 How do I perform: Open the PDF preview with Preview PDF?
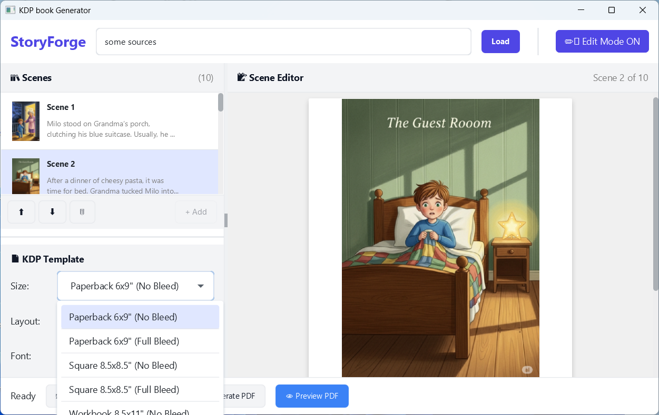[x=312, y=396]
